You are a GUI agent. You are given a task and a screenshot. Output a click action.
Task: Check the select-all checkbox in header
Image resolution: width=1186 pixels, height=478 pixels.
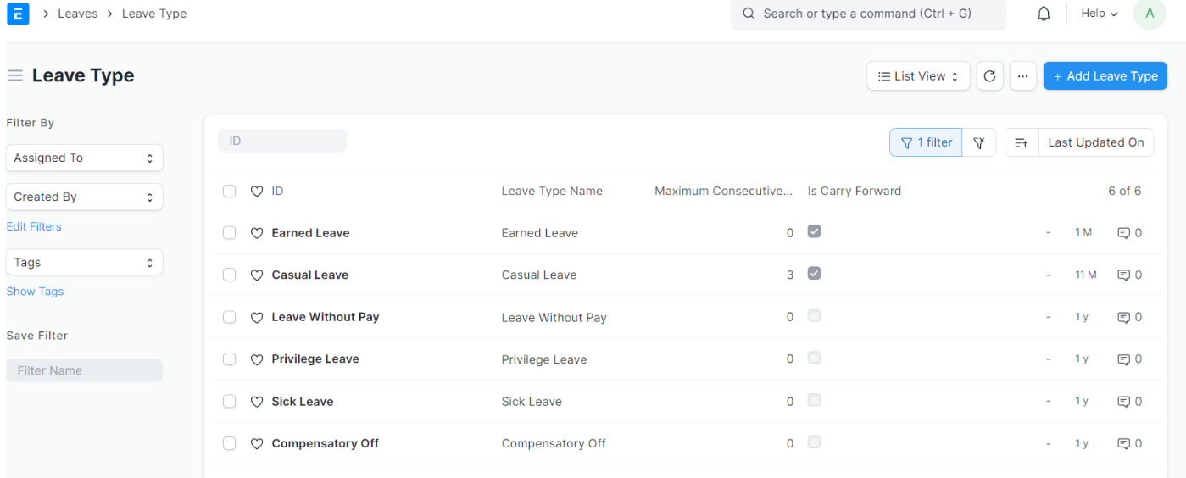pyautogui.click(x=229, y=192)
